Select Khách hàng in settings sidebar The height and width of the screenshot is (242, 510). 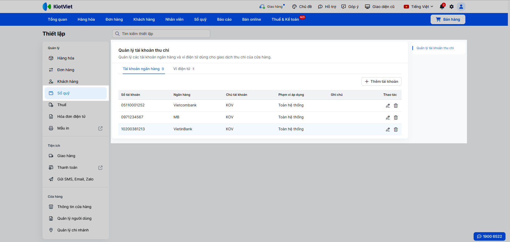(x=76, y=81)
